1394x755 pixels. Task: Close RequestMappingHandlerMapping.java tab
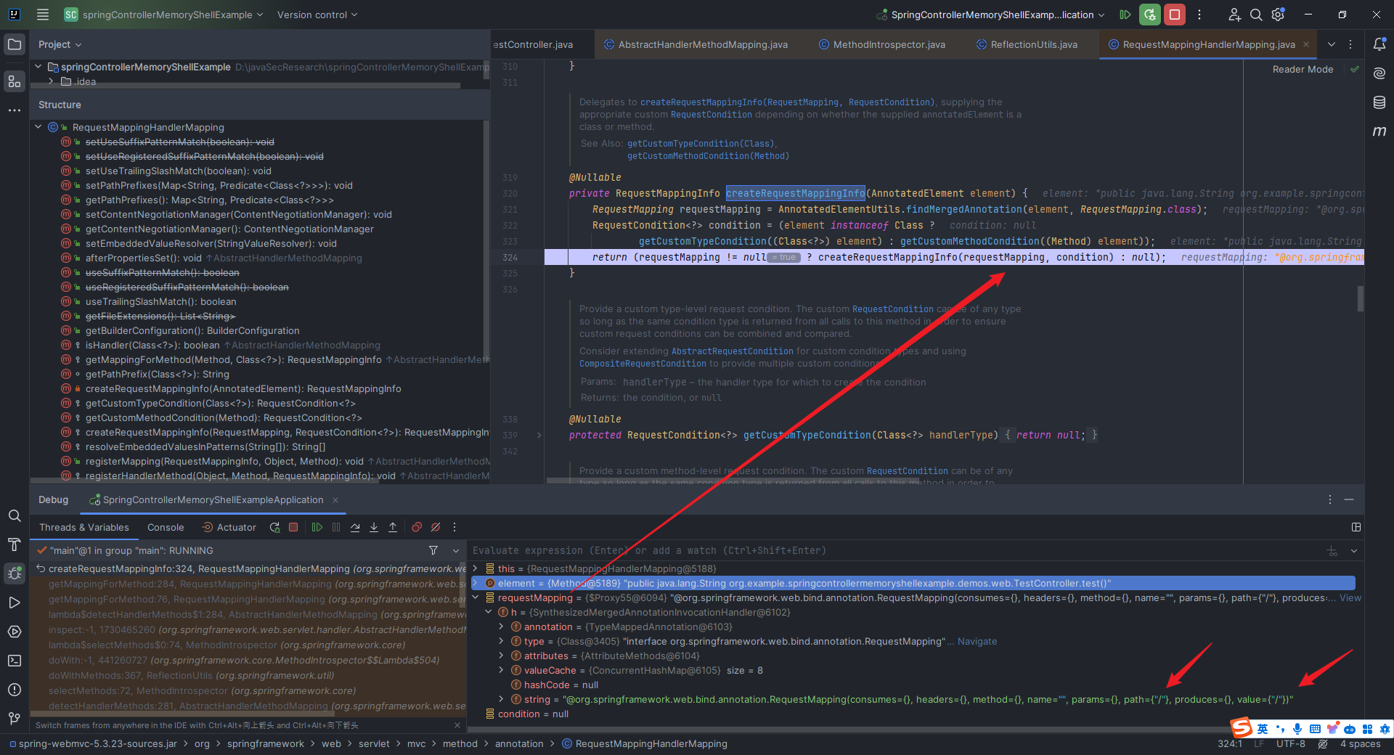(1306, 44)
